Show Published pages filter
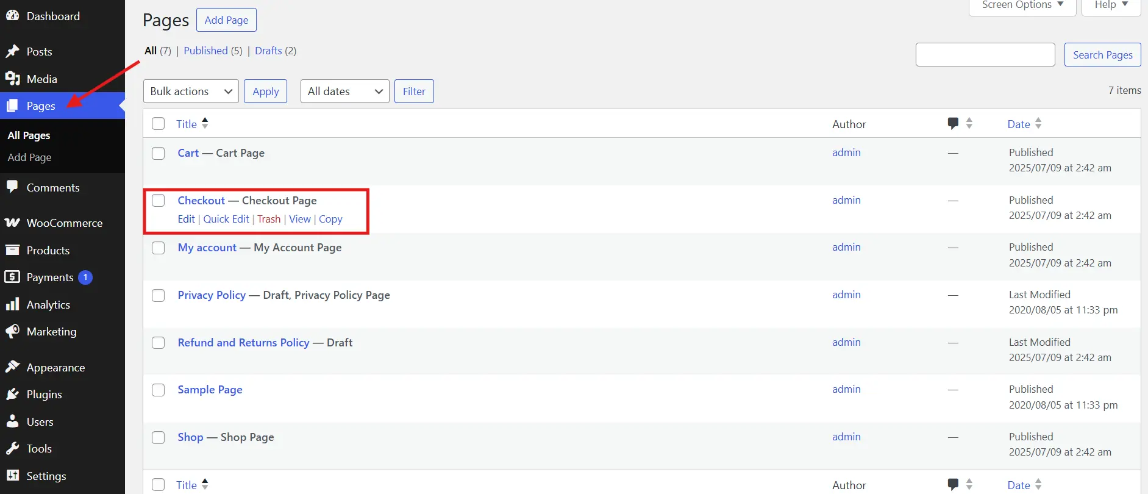 205,51
